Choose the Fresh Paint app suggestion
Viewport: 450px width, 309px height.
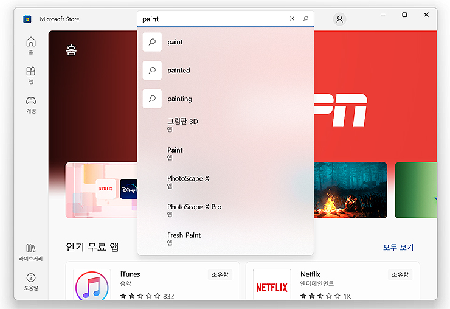tap(226, 238)
